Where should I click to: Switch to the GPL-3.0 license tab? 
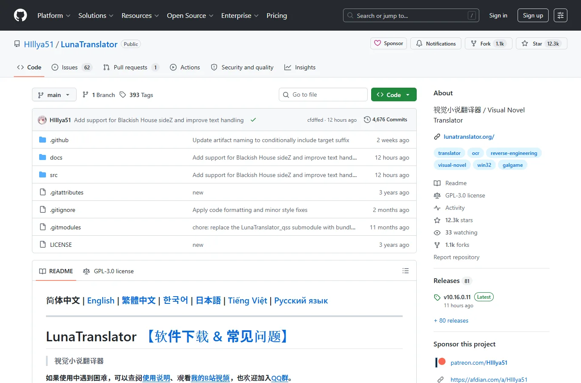(x=109, y=271)
